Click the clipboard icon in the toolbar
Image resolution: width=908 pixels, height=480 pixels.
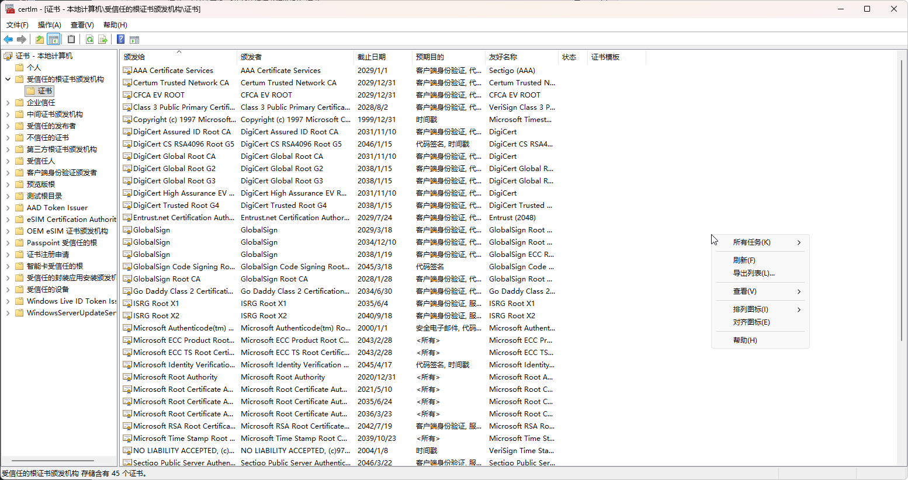71,40
